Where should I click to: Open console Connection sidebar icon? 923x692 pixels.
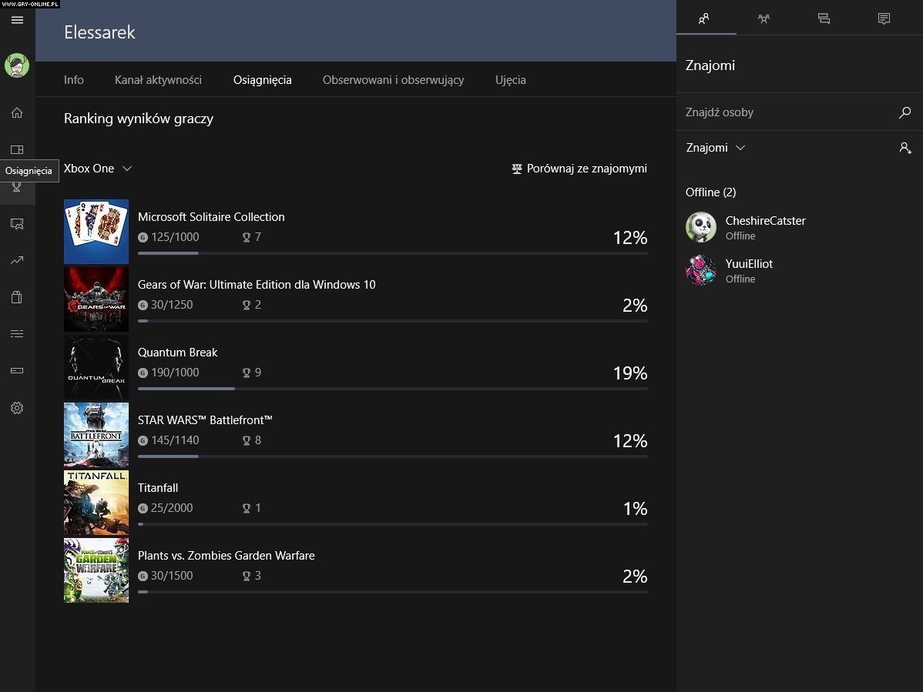(x=17, y=370)
